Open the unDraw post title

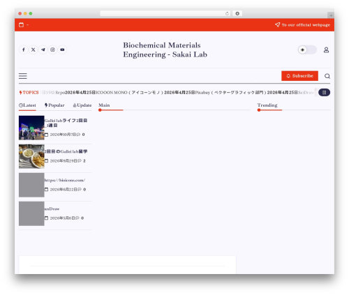[x=52, y=209]
